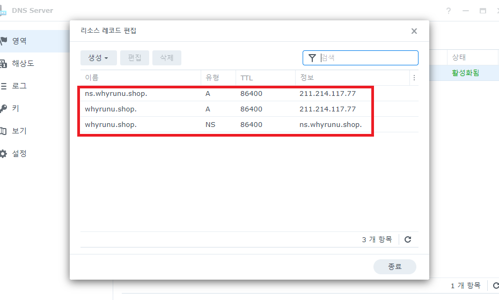Sort by the 유형 column header
Image resolution: width=499 pixels, height=300 pixels.
click(x=218, y=78)
